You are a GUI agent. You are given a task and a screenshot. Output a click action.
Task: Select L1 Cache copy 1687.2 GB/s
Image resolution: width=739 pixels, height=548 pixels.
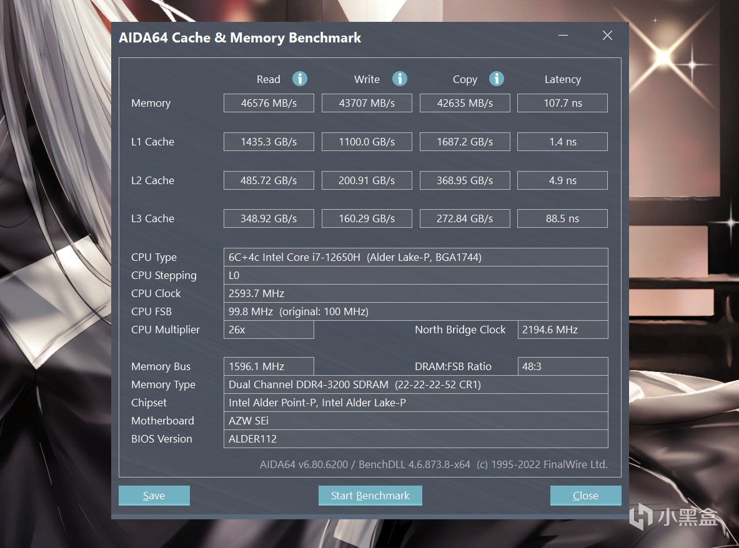(465, 142)
